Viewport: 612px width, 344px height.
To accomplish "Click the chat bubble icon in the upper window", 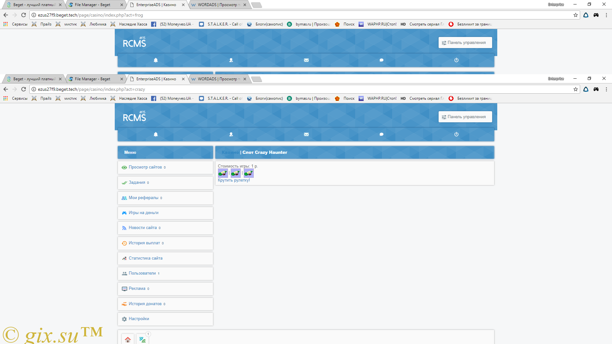I will pos(382,60).
